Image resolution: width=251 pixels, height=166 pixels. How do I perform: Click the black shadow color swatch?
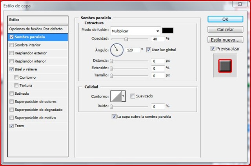pyautogui.click(x=167, y=31)
